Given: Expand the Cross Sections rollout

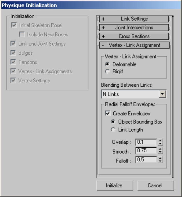Looking at the screenshot, I should click(134, 36).
